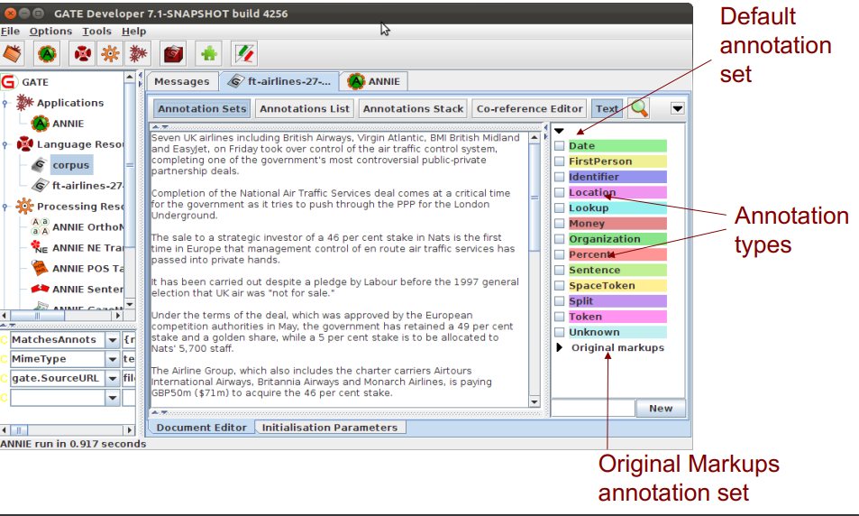Open the File menu

coord(10,32)
